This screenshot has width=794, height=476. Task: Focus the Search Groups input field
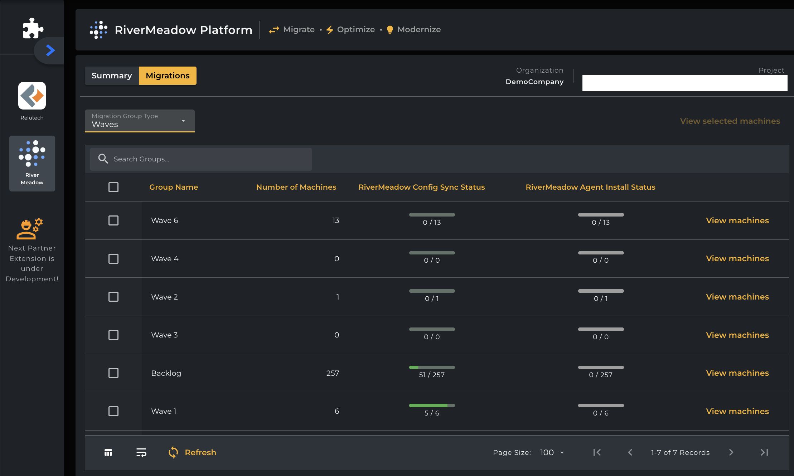click(201, 159)
